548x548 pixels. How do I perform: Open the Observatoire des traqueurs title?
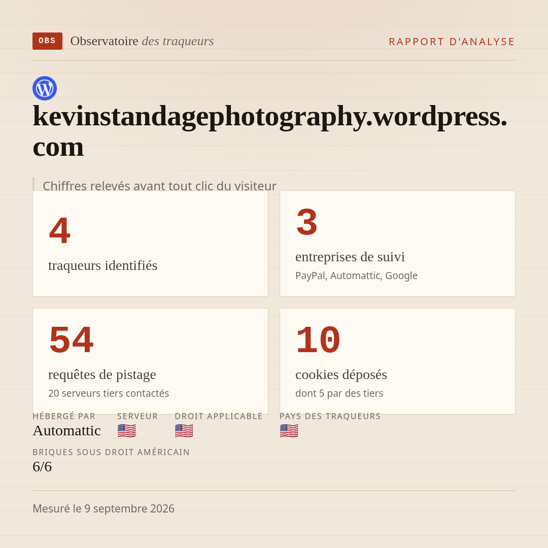tap(142, 41)
